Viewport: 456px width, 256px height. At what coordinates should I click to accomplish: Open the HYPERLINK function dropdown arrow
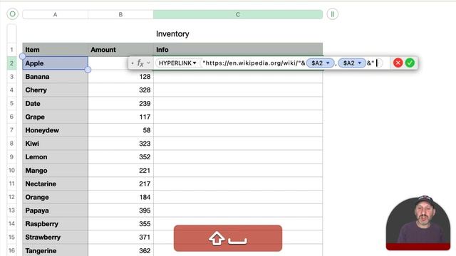coord(195,63)
